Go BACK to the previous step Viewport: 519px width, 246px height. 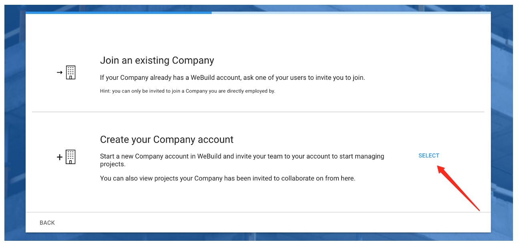click(47, 223)
